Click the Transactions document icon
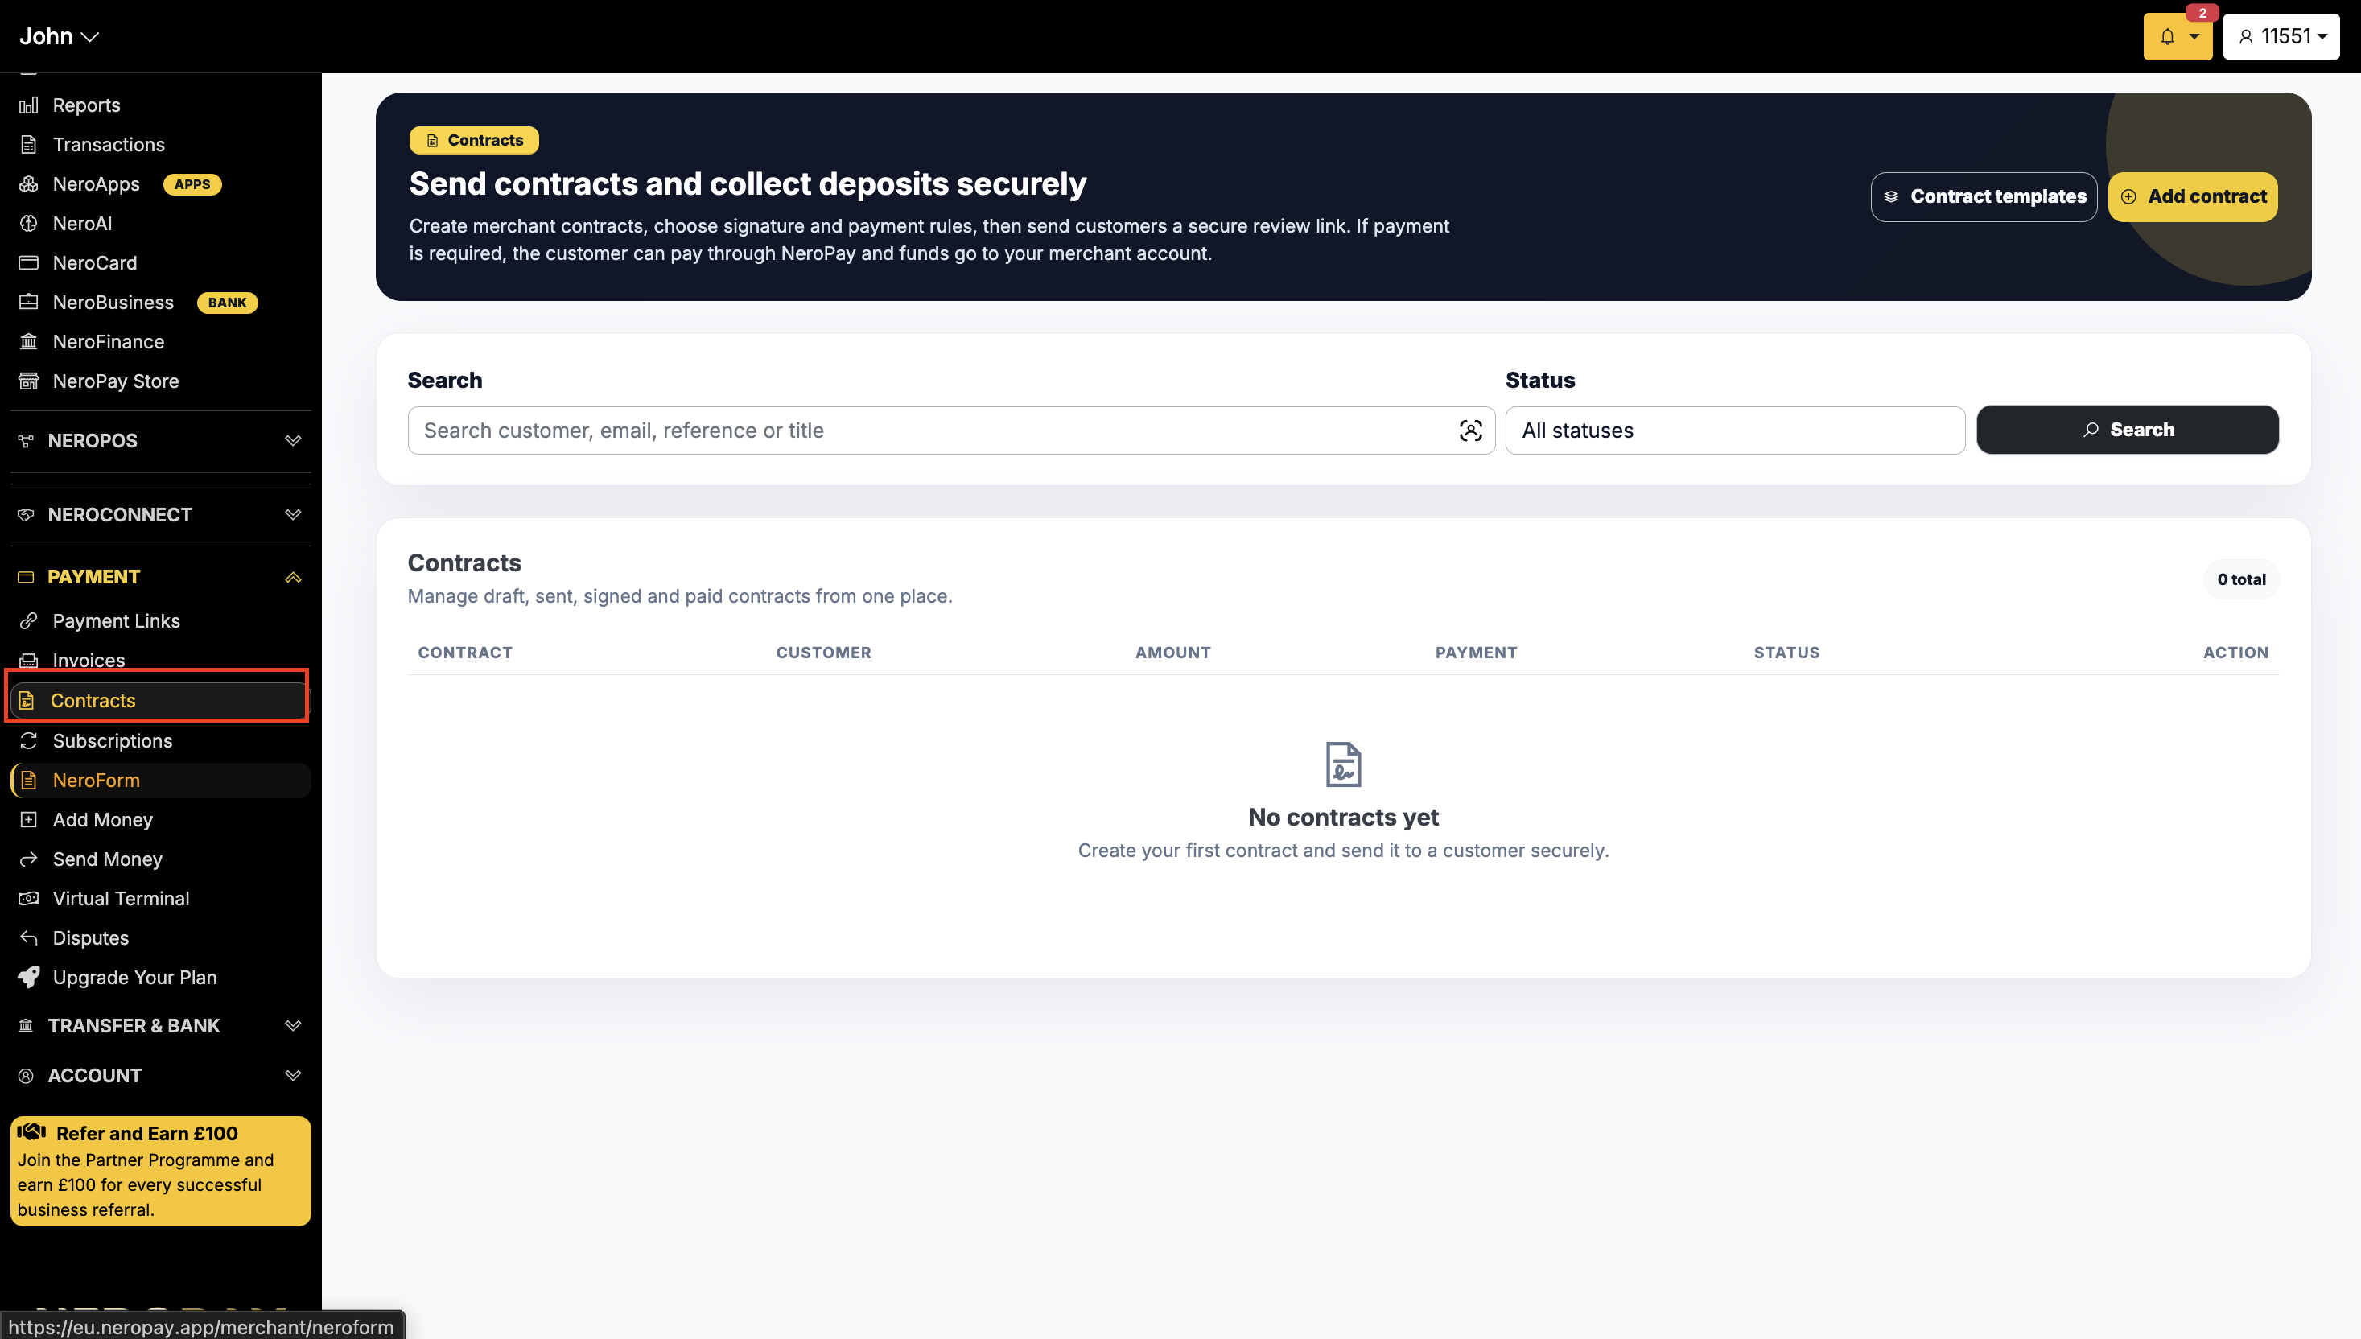The height and width of the screenshot is (1339, 2361). 28,144
